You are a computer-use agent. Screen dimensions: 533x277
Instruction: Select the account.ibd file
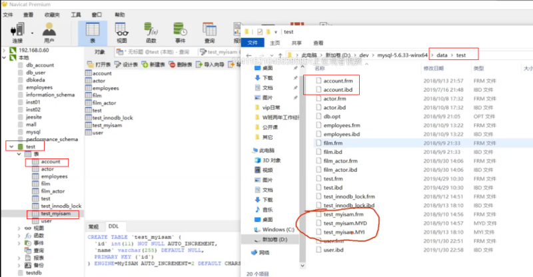(338, 90)
